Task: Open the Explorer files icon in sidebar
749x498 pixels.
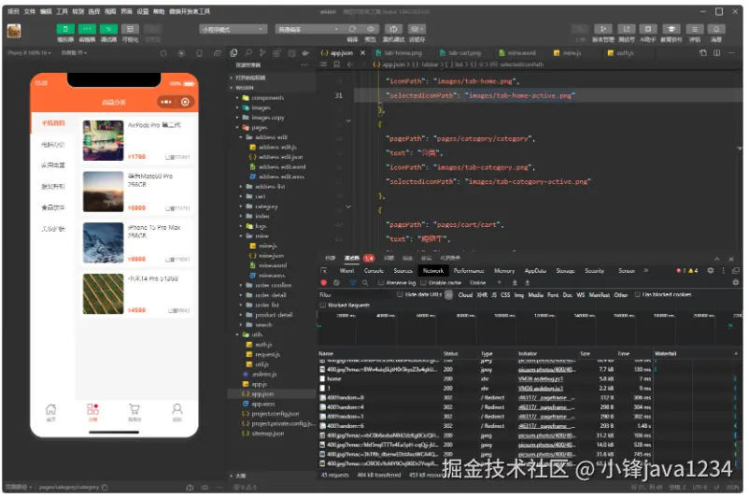Action: coord(233,52)
